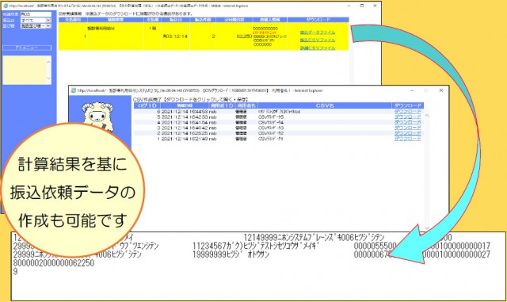507x302 pixels.
Task: Download the CSV for log ID 6
Action: [408, 111]
